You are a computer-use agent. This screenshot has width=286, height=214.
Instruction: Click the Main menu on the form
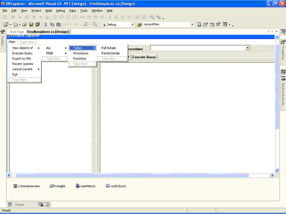tap(12, 42)
